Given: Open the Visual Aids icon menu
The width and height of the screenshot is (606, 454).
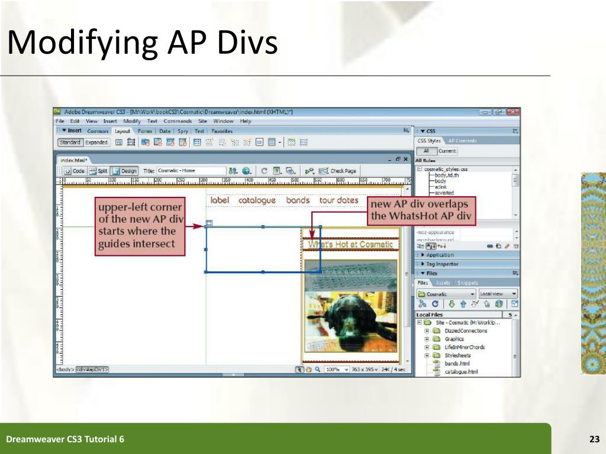Looking at the screenshot, I should click(x=291, y=171).
